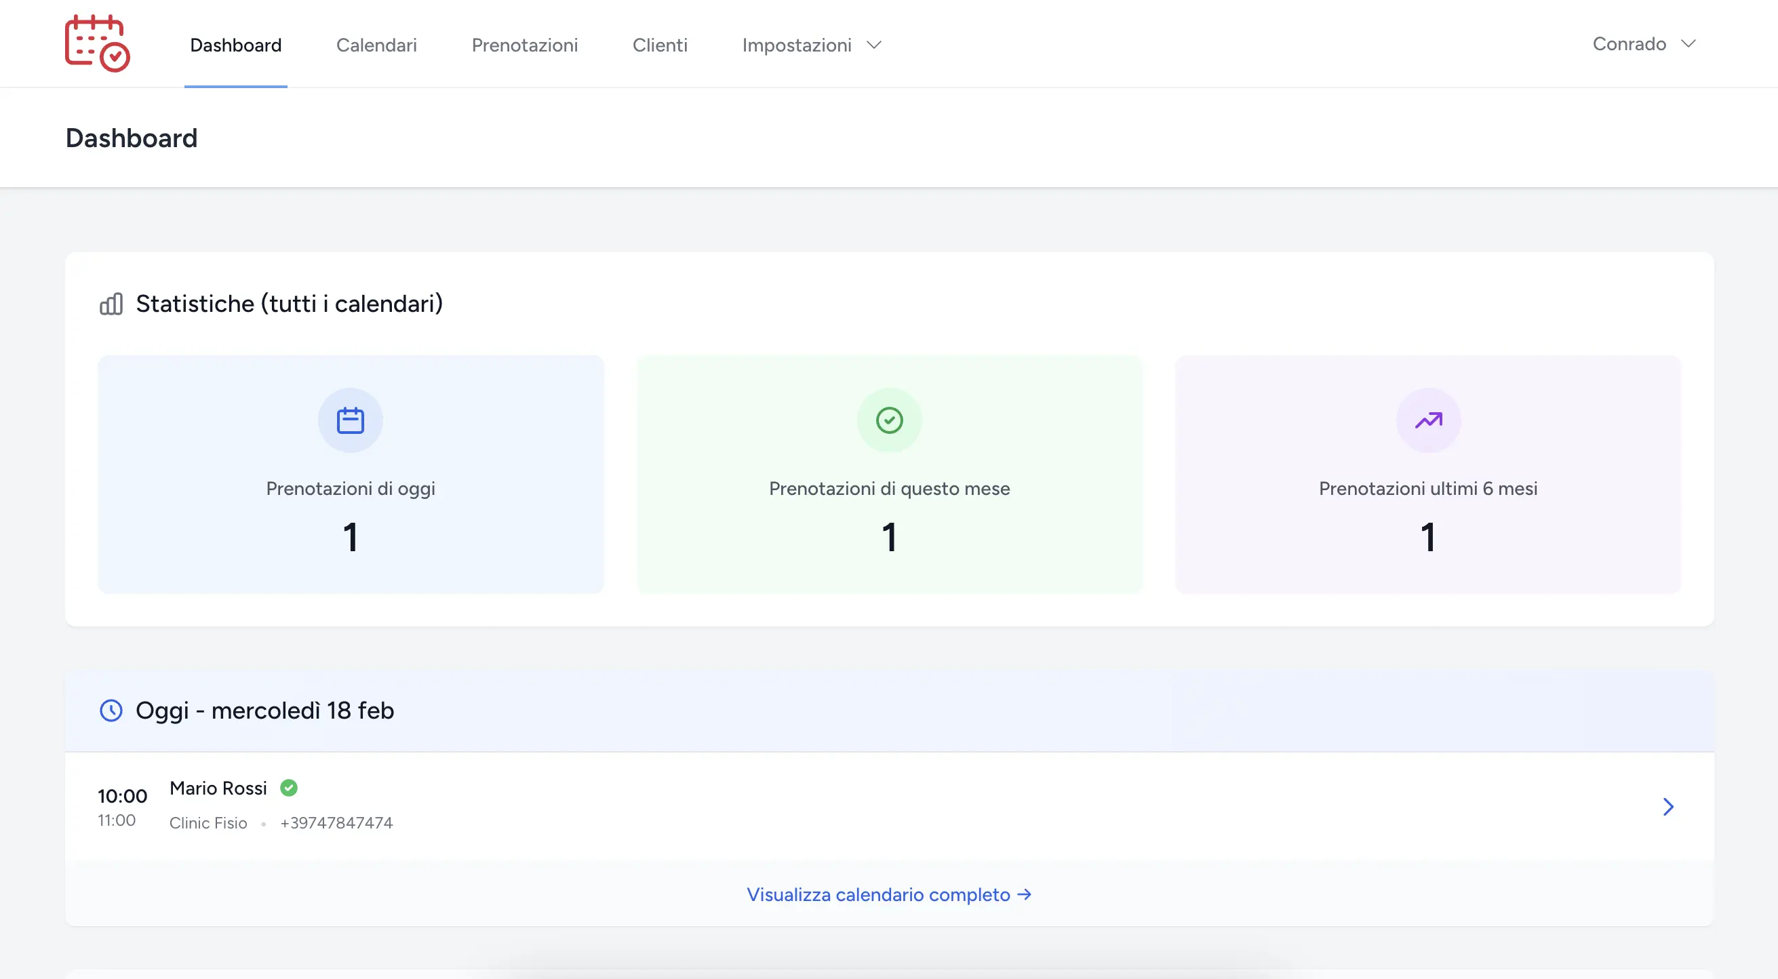Click the purple trending arrow icon
This screenshot has height=979, width=1778.
(1428, 420)
